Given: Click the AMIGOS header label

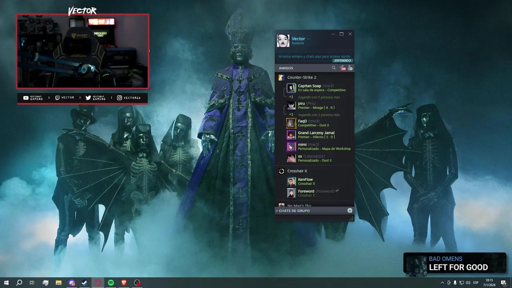Looking at the screenshot, I should coord(286,68).
